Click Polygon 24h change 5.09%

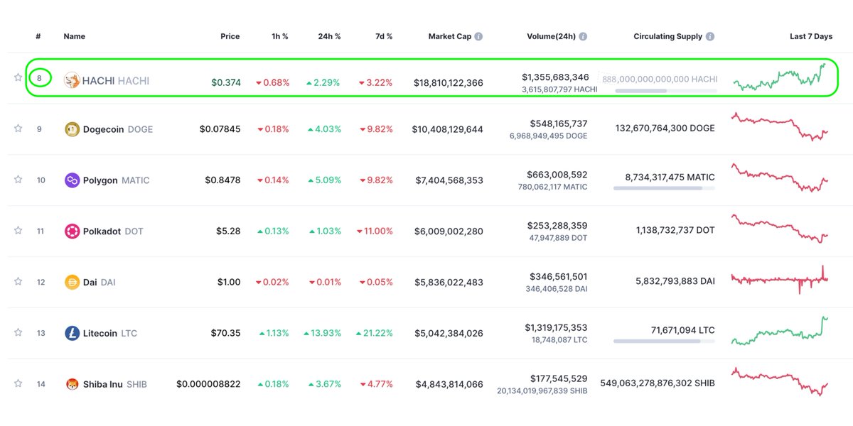click(323, 180)
